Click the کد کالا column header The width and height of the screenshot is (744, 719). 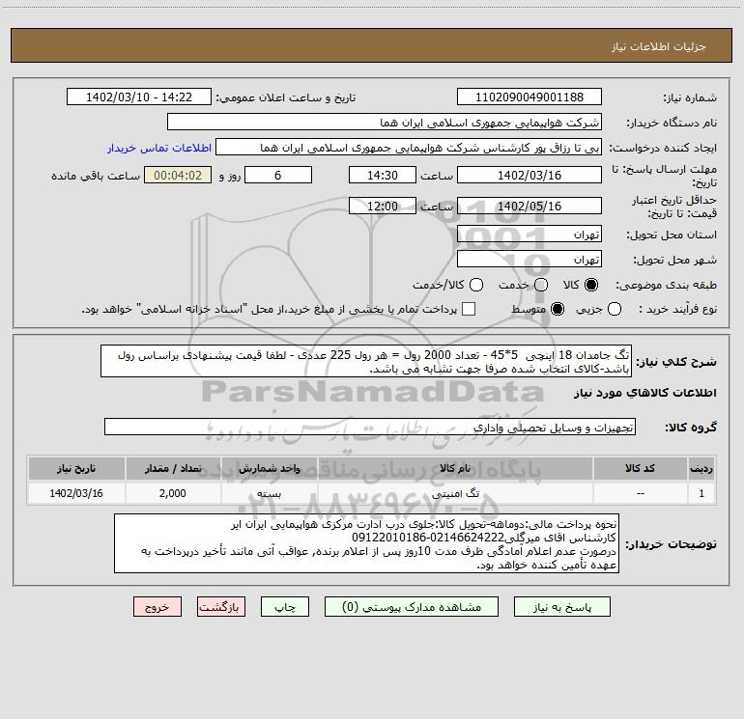click(x=640, y=468)
